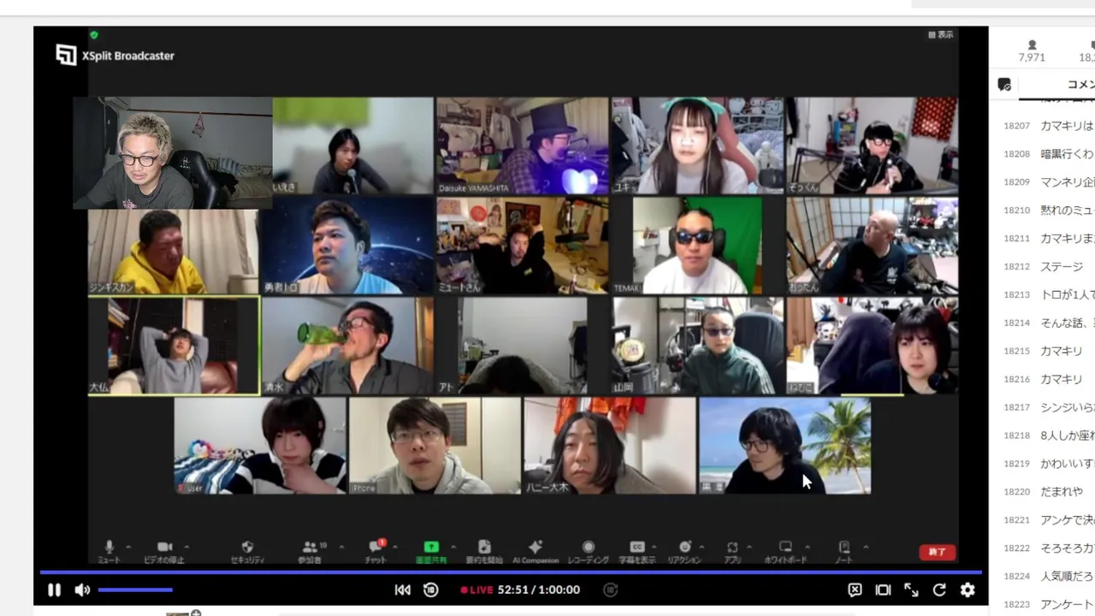Image resolution: width=1095 pixels, height=616 pixels.
Task: Click the Zoom 字幕を表示 CC icon
Action: (637, 547)
